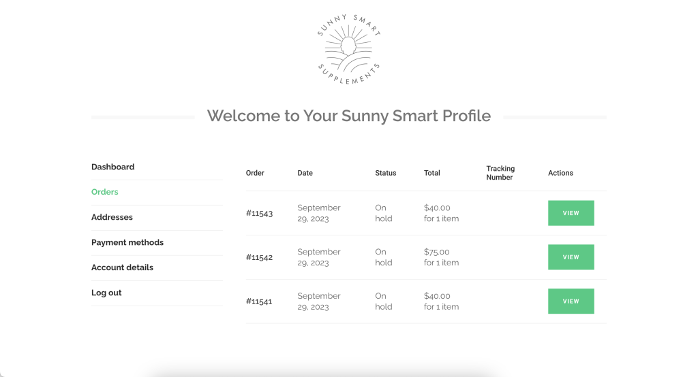Go to Addresses section
Viewport: 698px width, 377px height.
pyautogui.click(x=112, y=217)
